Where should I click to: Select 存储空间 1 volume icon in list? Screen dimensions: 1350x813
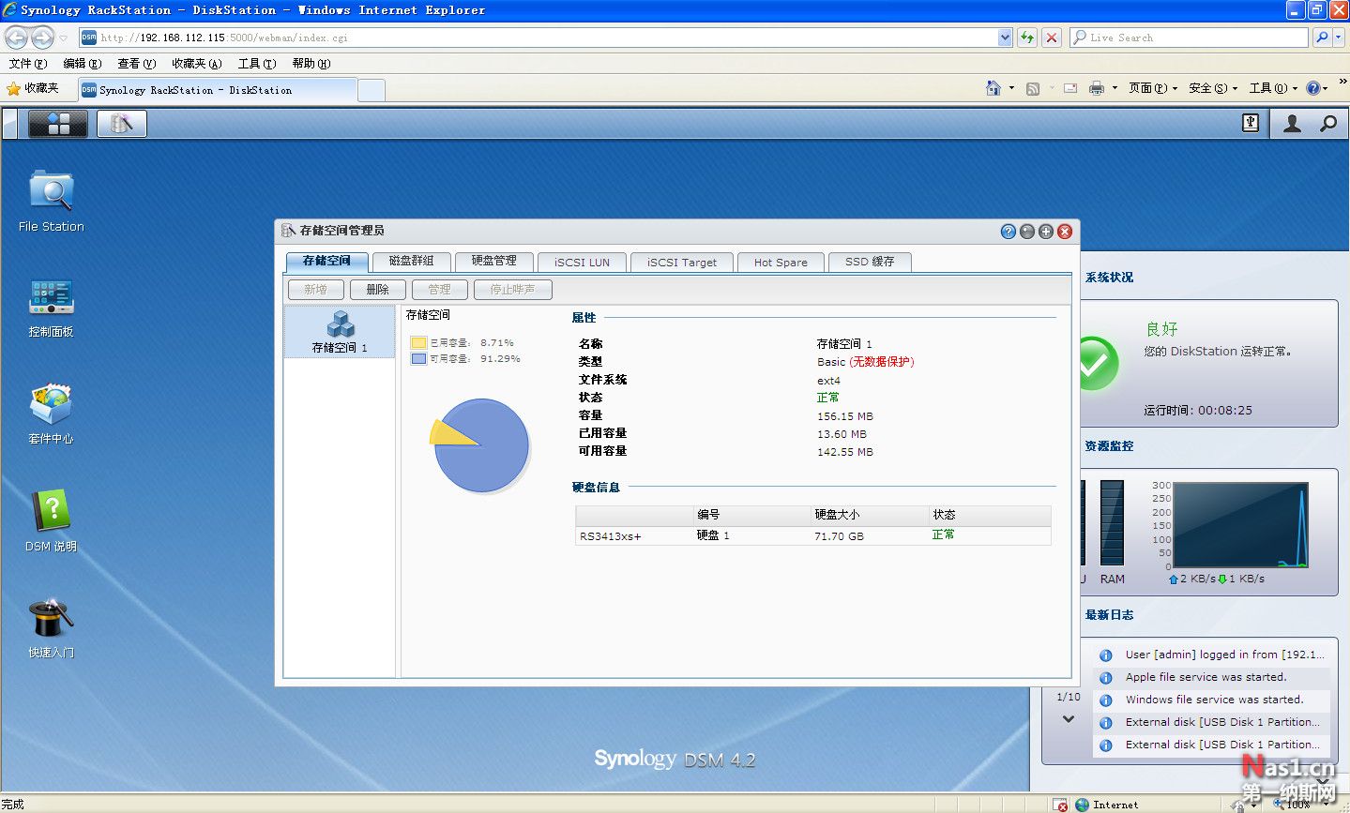[340, 332]
